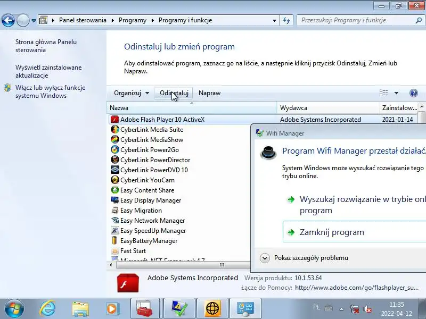This screenshot has height=319, width=426.
Task: Click the Easy SpeedUp Manager icon
Action: [114, 231]
